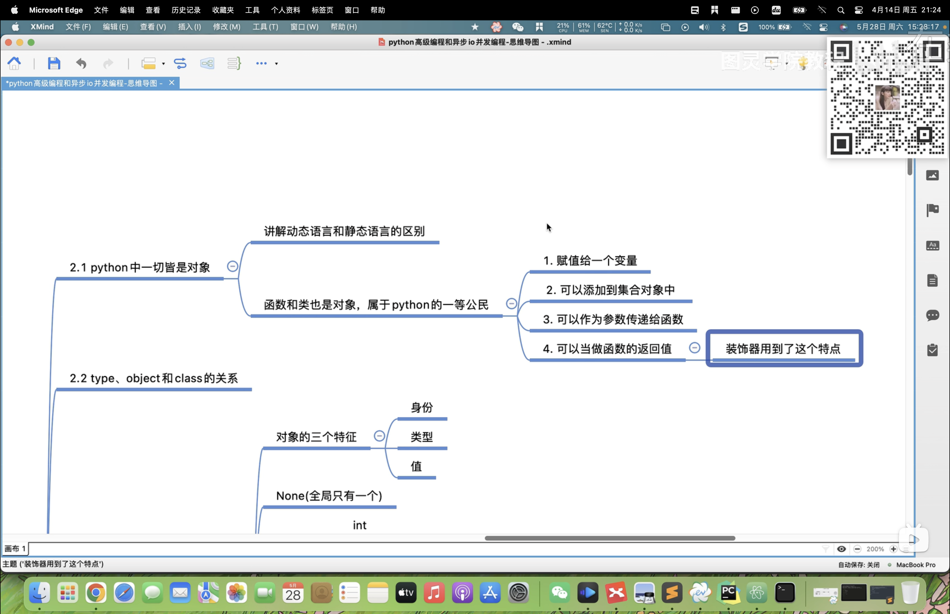Open the 工具 (T) menu in XMind
Viewport: 950px width, 614px height.
[266, 27]
